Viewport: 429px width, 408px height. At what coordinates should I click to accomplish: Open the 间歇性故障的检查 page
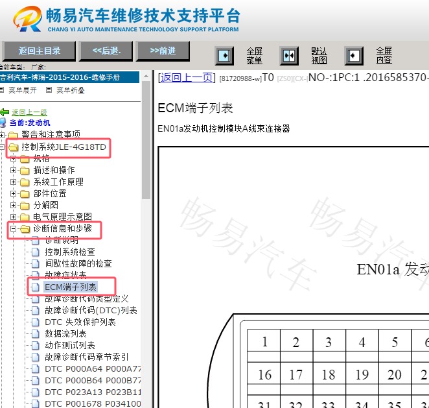click(78, 264)
